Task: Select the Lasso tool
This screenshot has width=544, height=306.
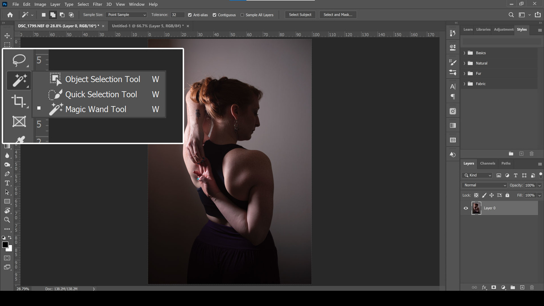Action: (x=19, y=59)
